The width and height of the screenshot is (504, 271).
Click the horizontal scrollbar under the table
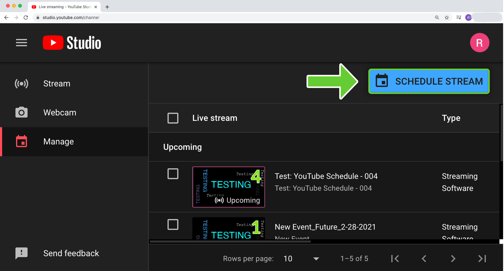pyautogui.click(x=230, y=241)
